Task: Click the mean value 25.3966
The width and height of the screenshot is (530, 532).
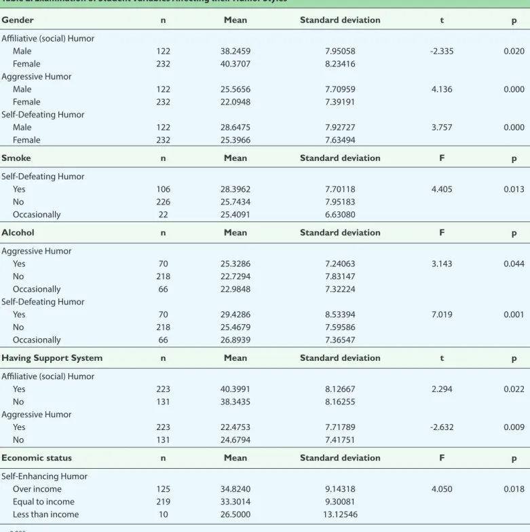Action: point(235,140)
